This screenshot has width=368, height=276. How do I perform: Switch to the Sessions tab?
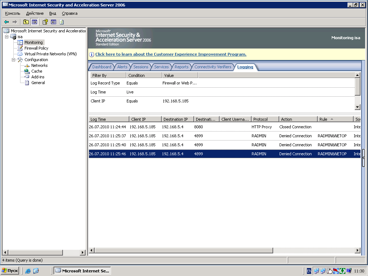141,67
